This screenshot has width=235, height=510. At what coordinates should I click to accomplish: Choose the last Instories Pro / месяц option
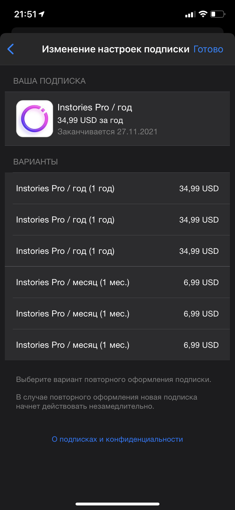click(117, 345)
